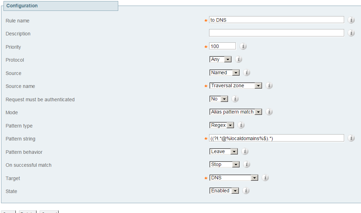Focus the empty Description input field
The height and width of the screenshot is (213, 361).
[x=276, y=33]
